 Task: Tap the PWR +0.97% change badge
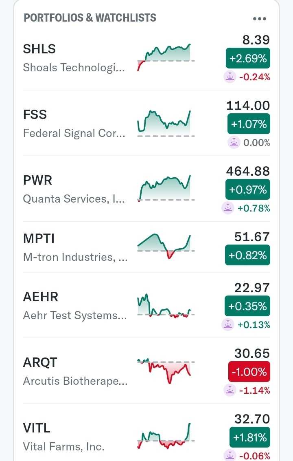tap(248, 190)
